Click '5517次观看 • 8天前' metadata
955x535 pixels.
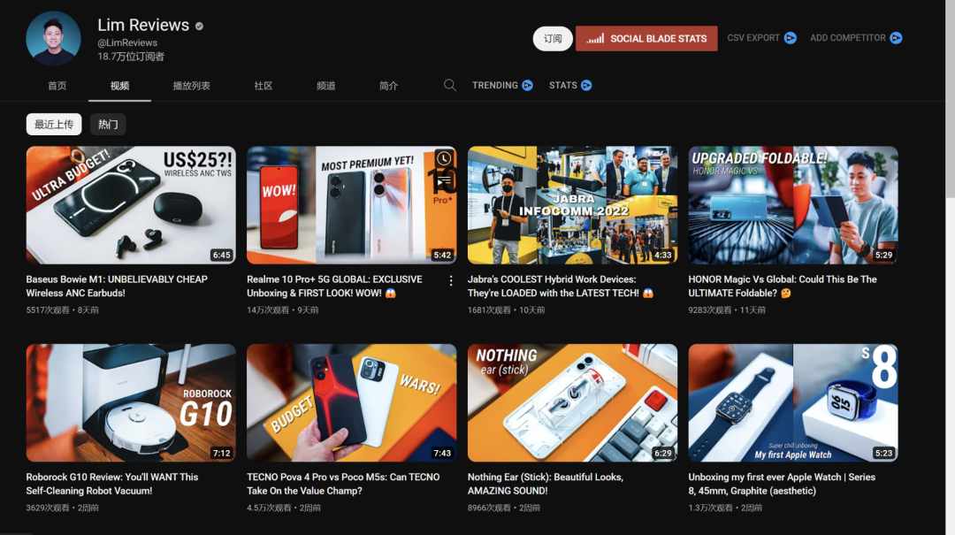[x=62, y=310]
